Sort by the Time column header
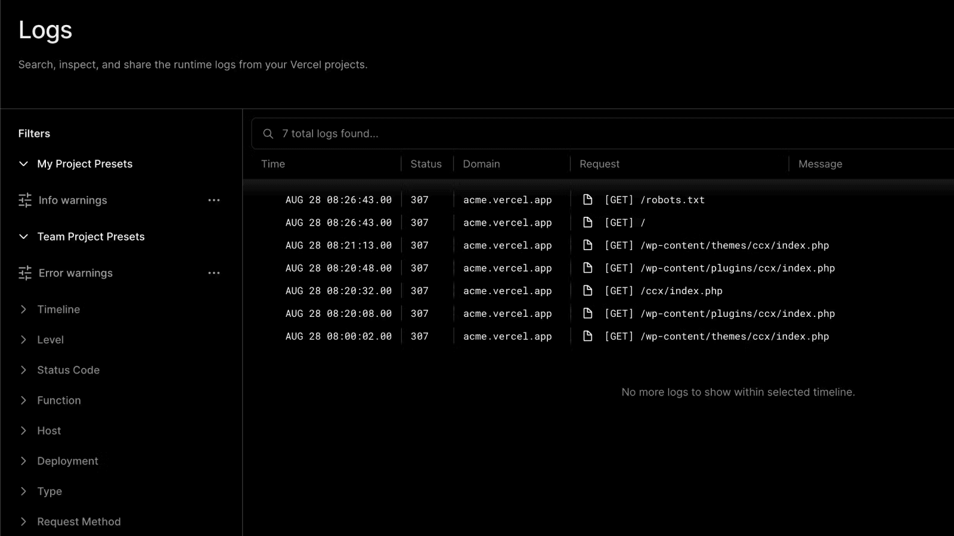The width and height of the screenshot is (954, 536). 273,164
